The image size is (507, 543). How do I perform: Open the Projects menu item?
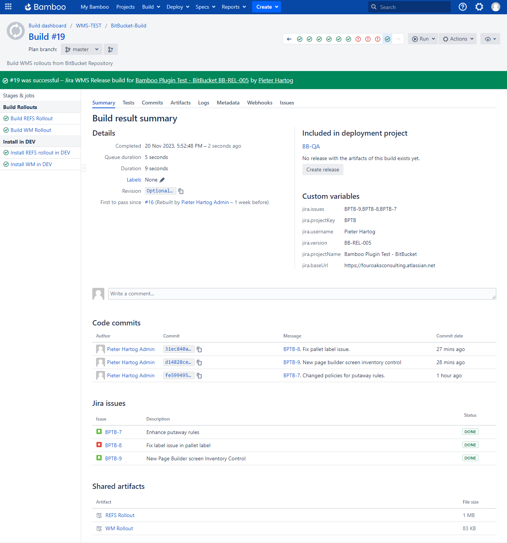click(x=125, y=7)
